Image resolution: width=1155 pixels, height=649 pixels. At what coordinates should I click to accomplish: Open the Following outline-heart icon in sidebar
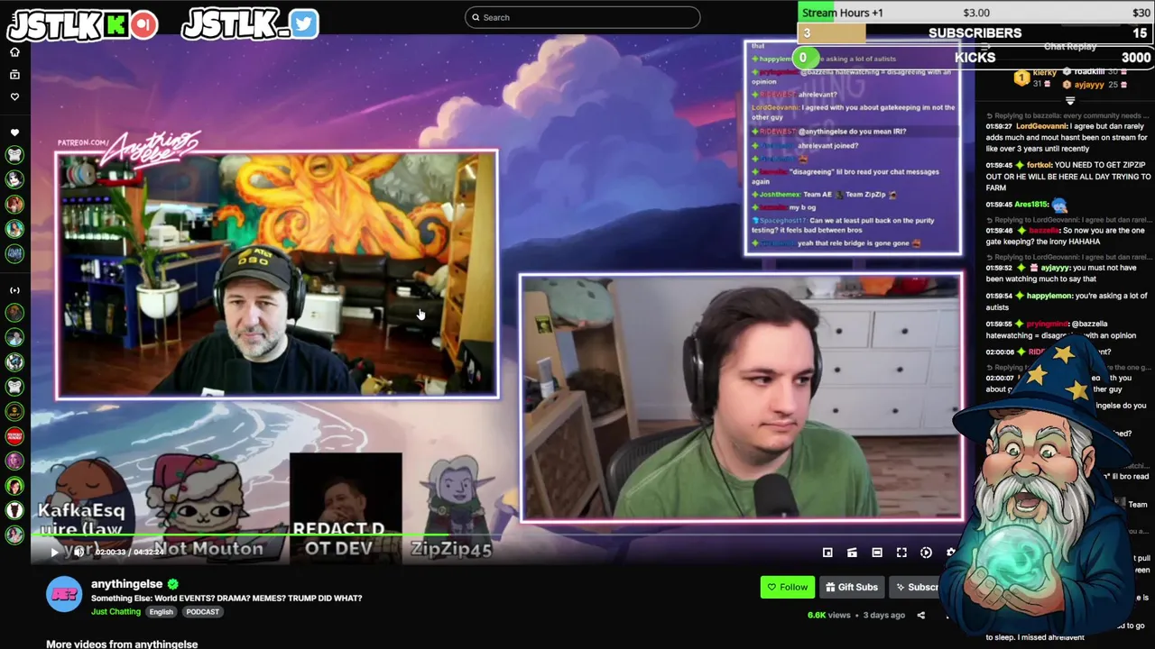click(14, 96)
